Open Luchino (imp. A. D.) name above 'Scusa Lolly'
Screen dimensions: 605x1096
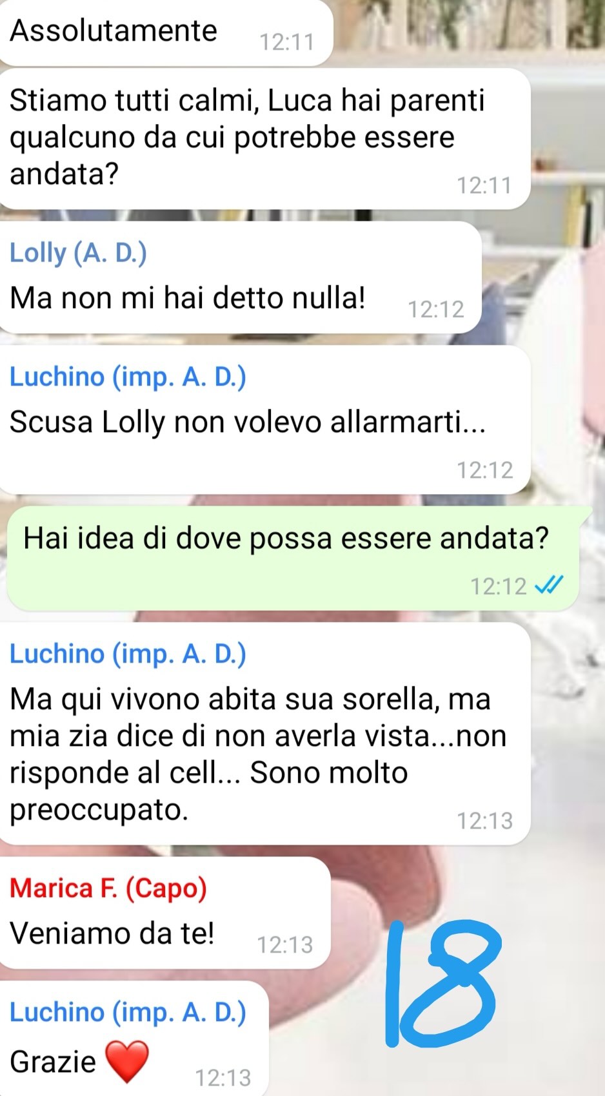[x=128, y=377]
